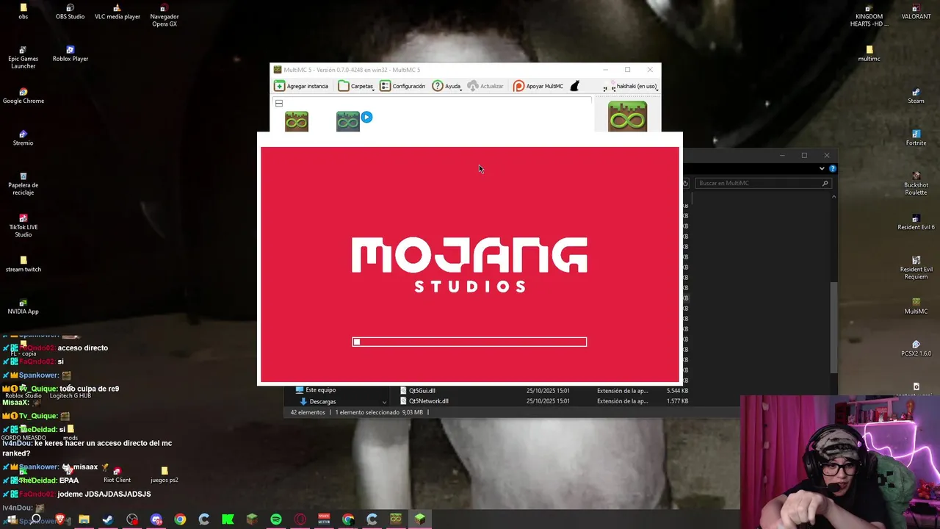
Task: Open Buckshot Roulette desktop shortcut
Action: [916, 184]
